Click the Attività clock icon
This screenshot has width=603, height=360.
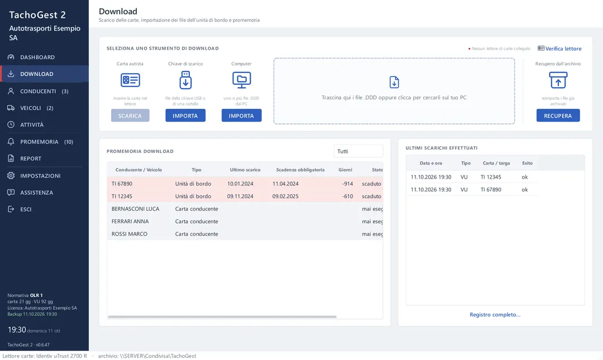pos(11,124)
